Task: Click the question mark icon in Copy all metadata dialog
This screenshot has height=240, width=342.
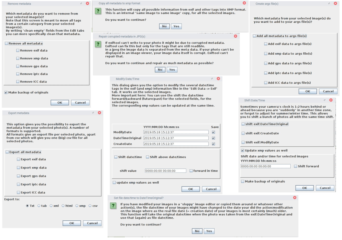Action: [98, 11]
